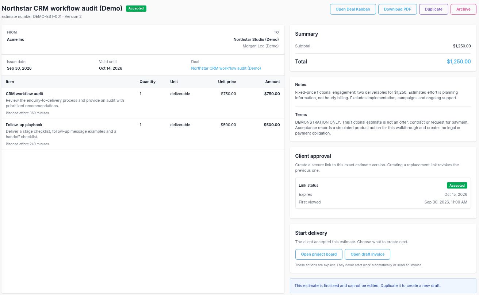Click the contact name Morgan Lee (Demo)

tap(261, 46)
